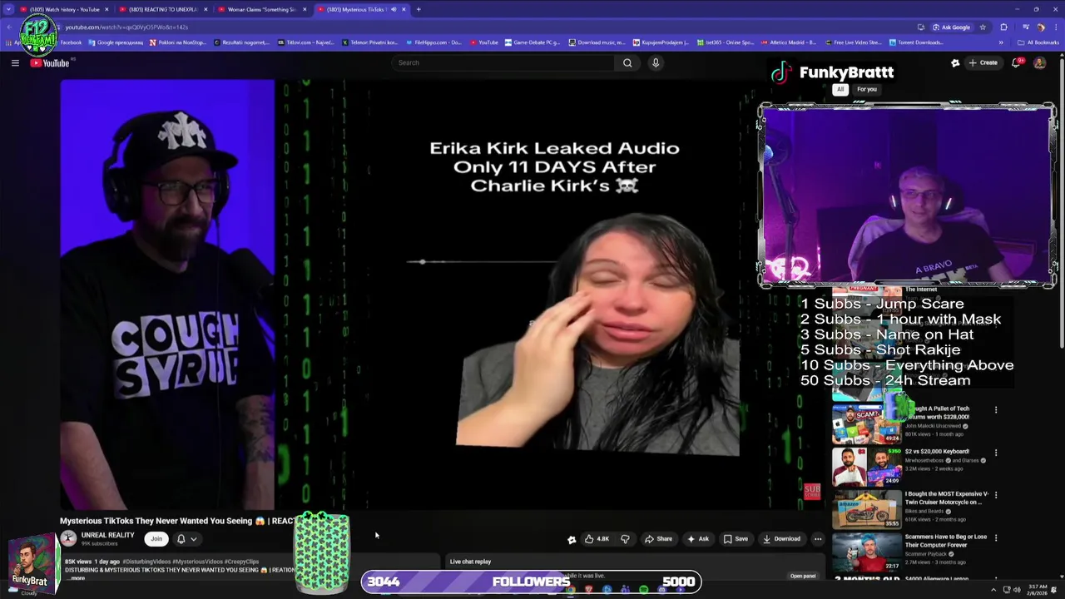Open the UNREAL REALITY channel avatar
The height and width of the screenshot is (599, 1065).
68,538
